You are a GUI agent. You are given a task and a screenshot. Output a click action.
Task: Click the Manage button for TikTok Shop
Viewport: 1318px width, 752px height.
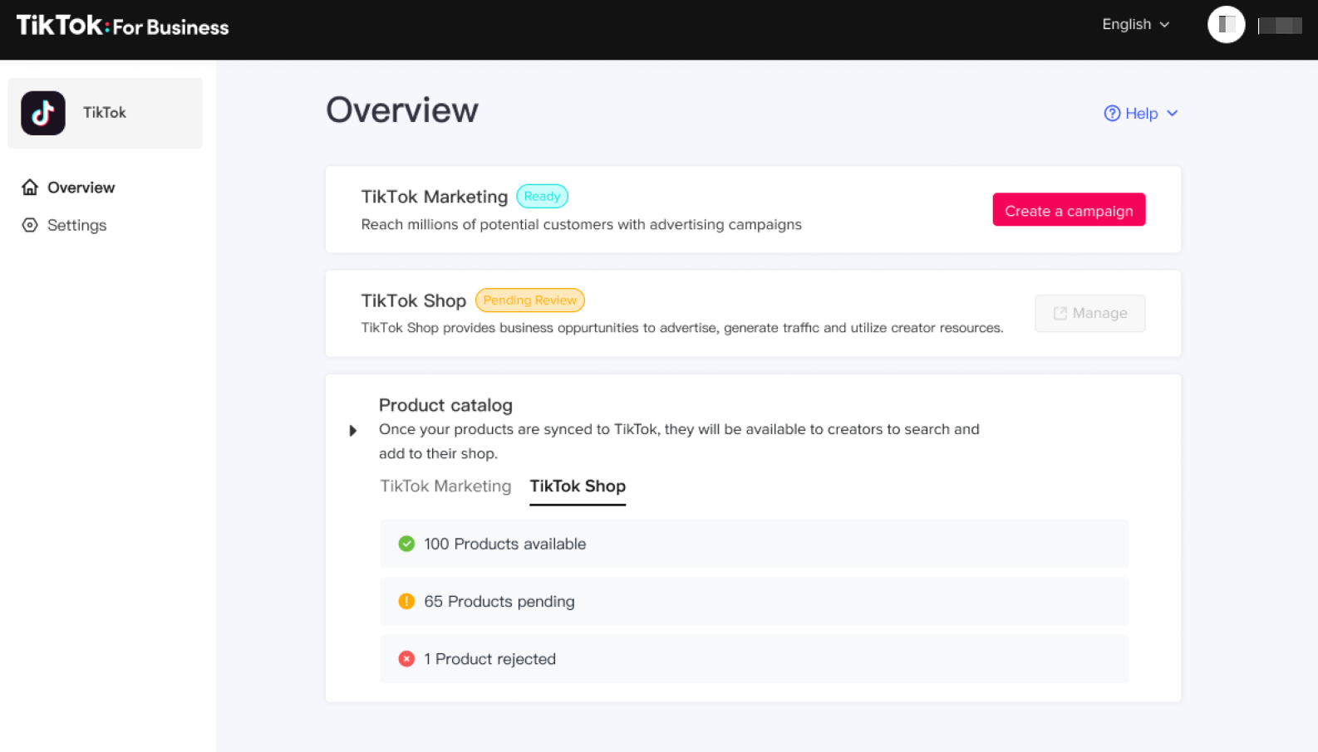[1089, 313]
